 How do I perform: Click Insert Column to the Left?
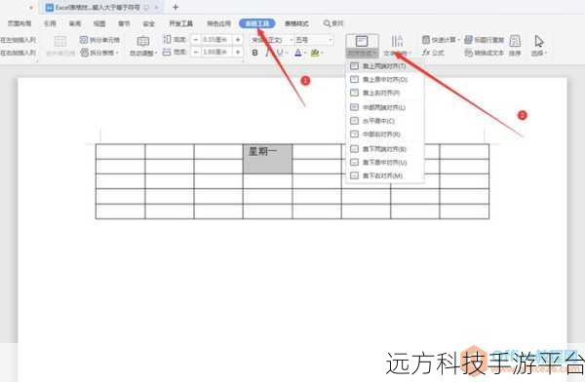tap(18, 40)
